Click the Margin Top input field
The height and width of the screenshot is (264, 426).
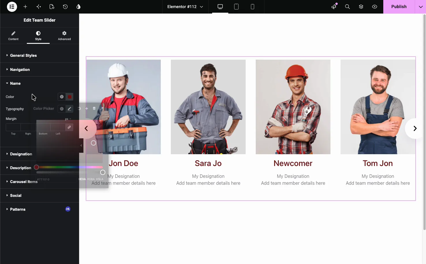pyautogui.click(x=13, y=127)
